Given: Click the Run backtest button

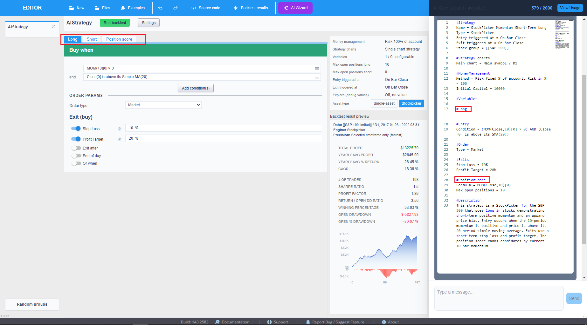Looking at the screenshot, I should [115, 23].
